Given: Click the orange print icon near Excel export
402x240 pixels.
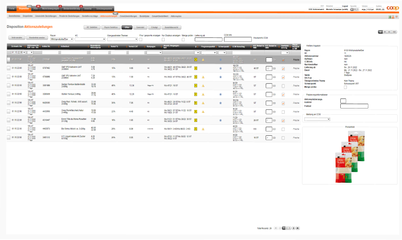Looking at the screenshot, I should coord(393,17).
